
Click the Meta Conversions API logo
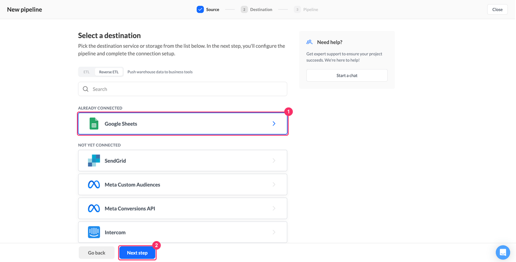coord(94,209)
